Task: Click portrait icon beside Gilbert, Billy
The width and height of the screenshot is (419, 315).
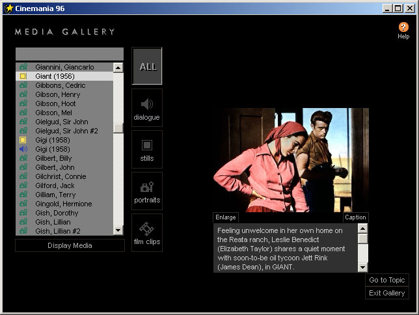Action: click(23, 158)
